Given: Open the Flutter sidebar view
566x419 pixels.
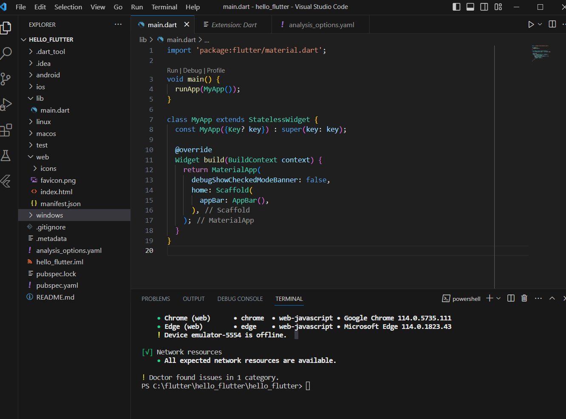Looking at the screenshot, I should point(6,181).
